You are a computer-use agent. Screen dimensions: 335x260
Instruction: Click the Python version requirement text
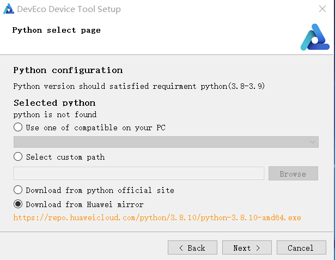coord(138,86)
